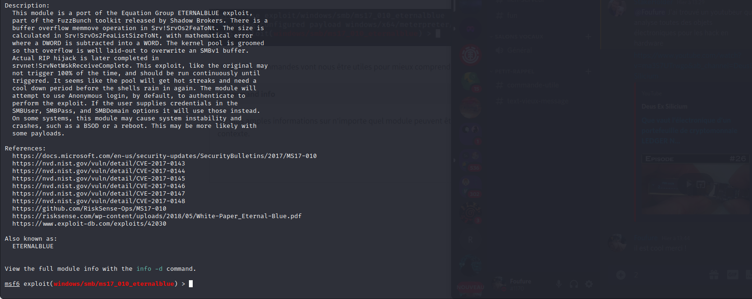Select the text-vieux-message channel
This screenshot has height=299, width=752.
[537, 101]
